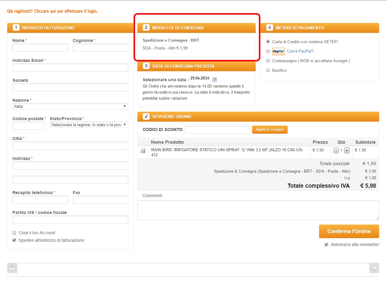Click the PayPal logo icon
Screen dimensions: 387x281
(x=278, y=51)
